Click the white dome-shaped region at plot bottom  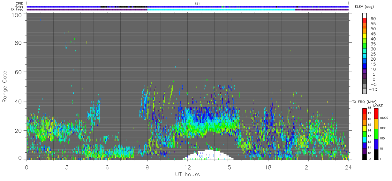coord(209,155)
